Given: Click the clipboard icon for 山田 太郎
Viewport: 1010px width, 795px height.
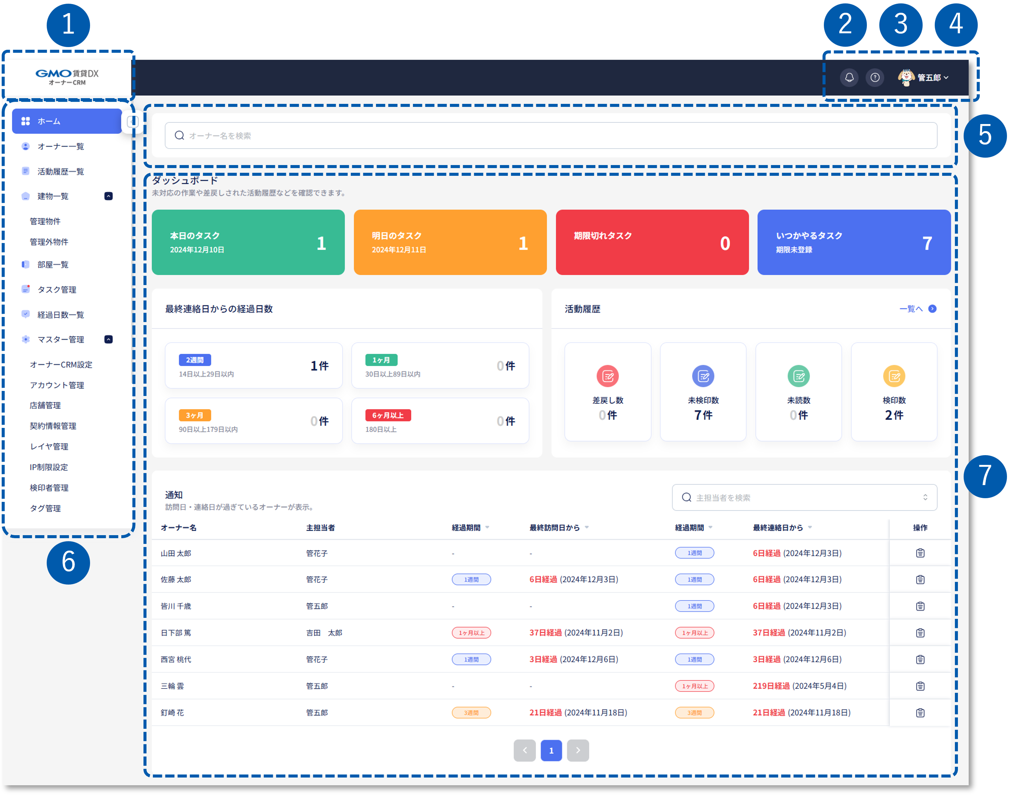Looking at the screenshot, I should click(x=920, y=553).
